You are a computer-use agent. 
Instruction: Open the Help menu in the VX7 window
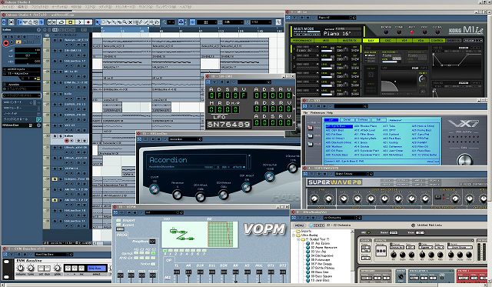(x=330, y=112)
